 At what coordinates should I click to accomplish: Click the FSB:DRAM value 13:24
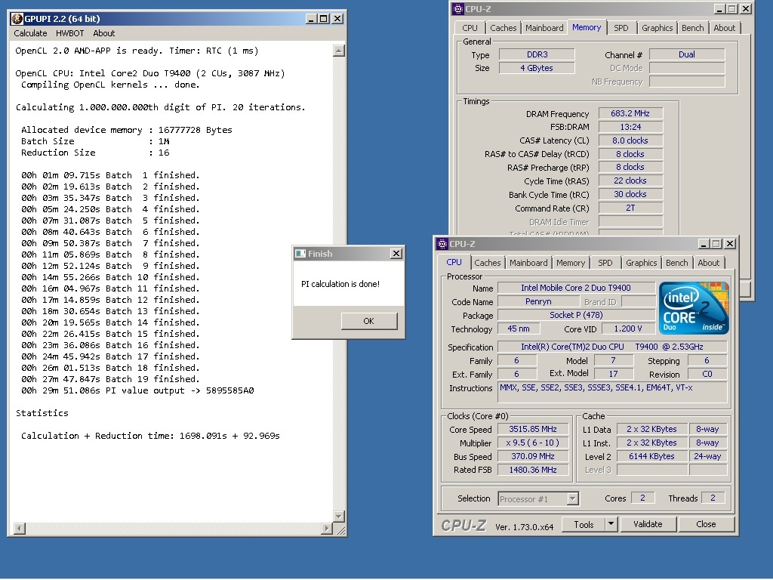point(630,127)
